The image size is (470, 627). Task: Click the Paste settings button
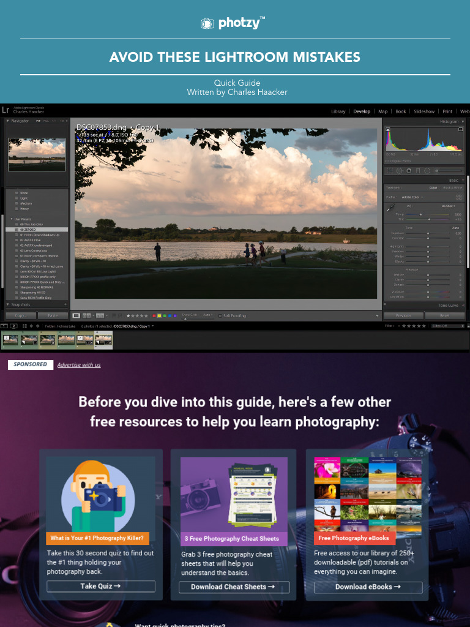tap(53, 315)
